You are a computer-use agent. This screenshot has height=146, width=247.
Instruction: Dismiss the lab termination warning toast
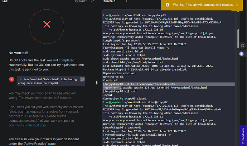coord(237,5)
